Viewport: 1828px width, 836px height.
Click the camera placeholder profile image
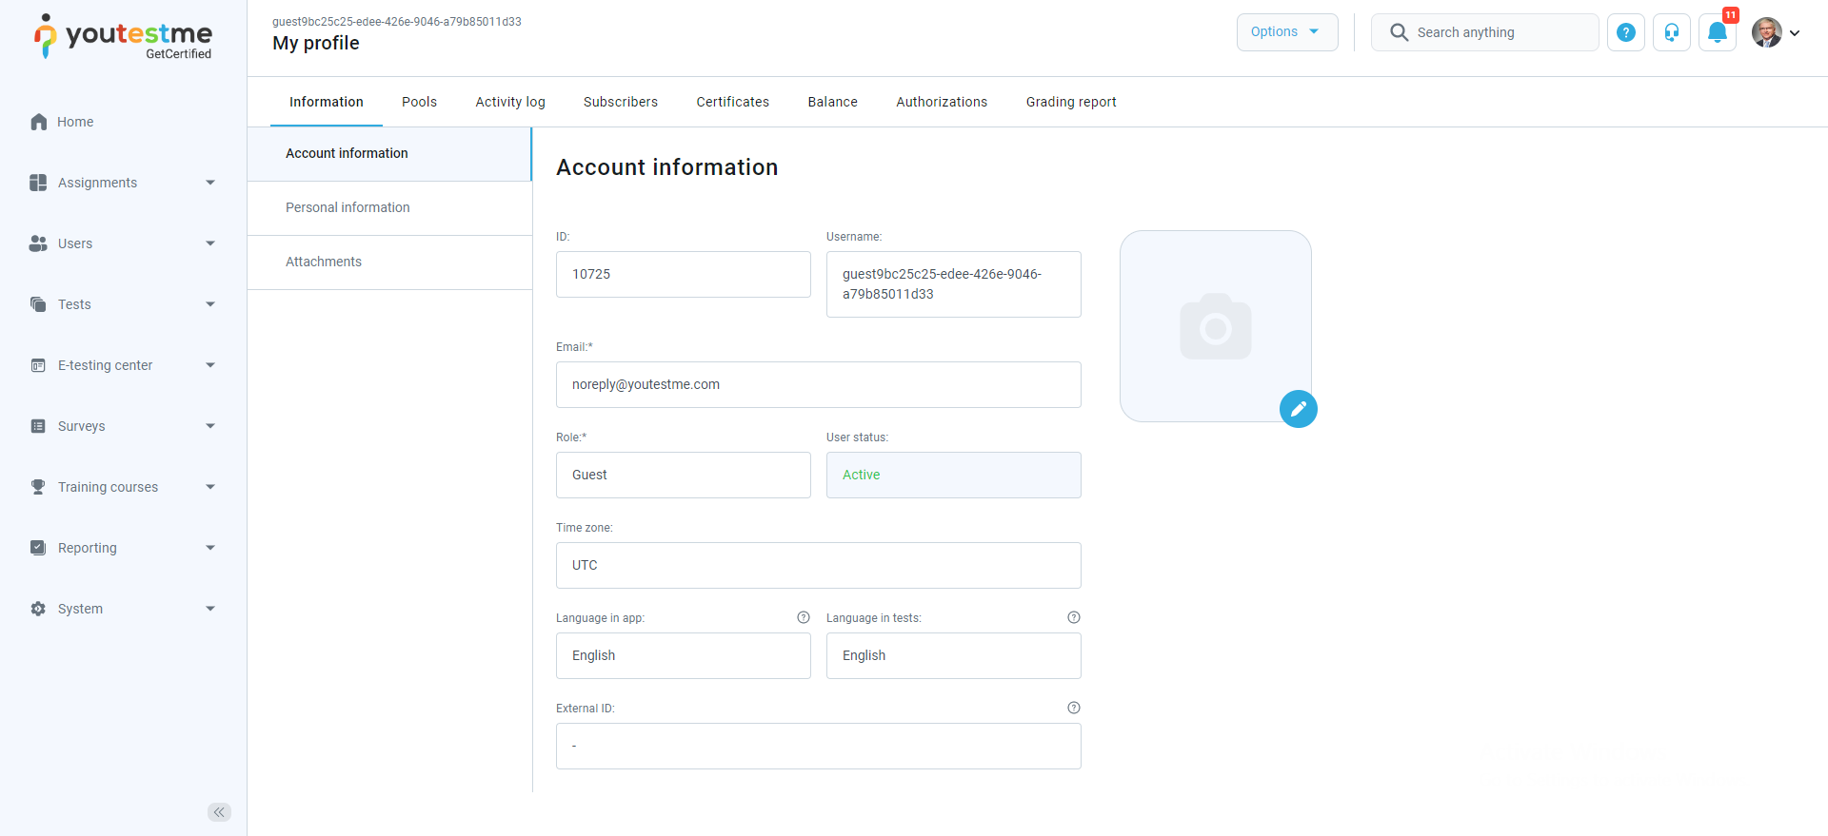coord(1216,326)
